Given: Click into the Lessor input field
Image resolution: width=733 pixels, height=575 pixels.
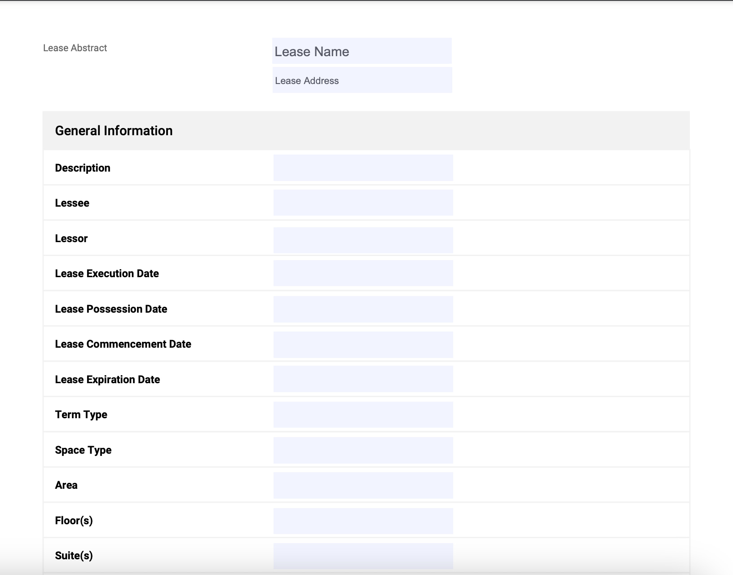Looking at the screenshot, I should pos(363,240).
